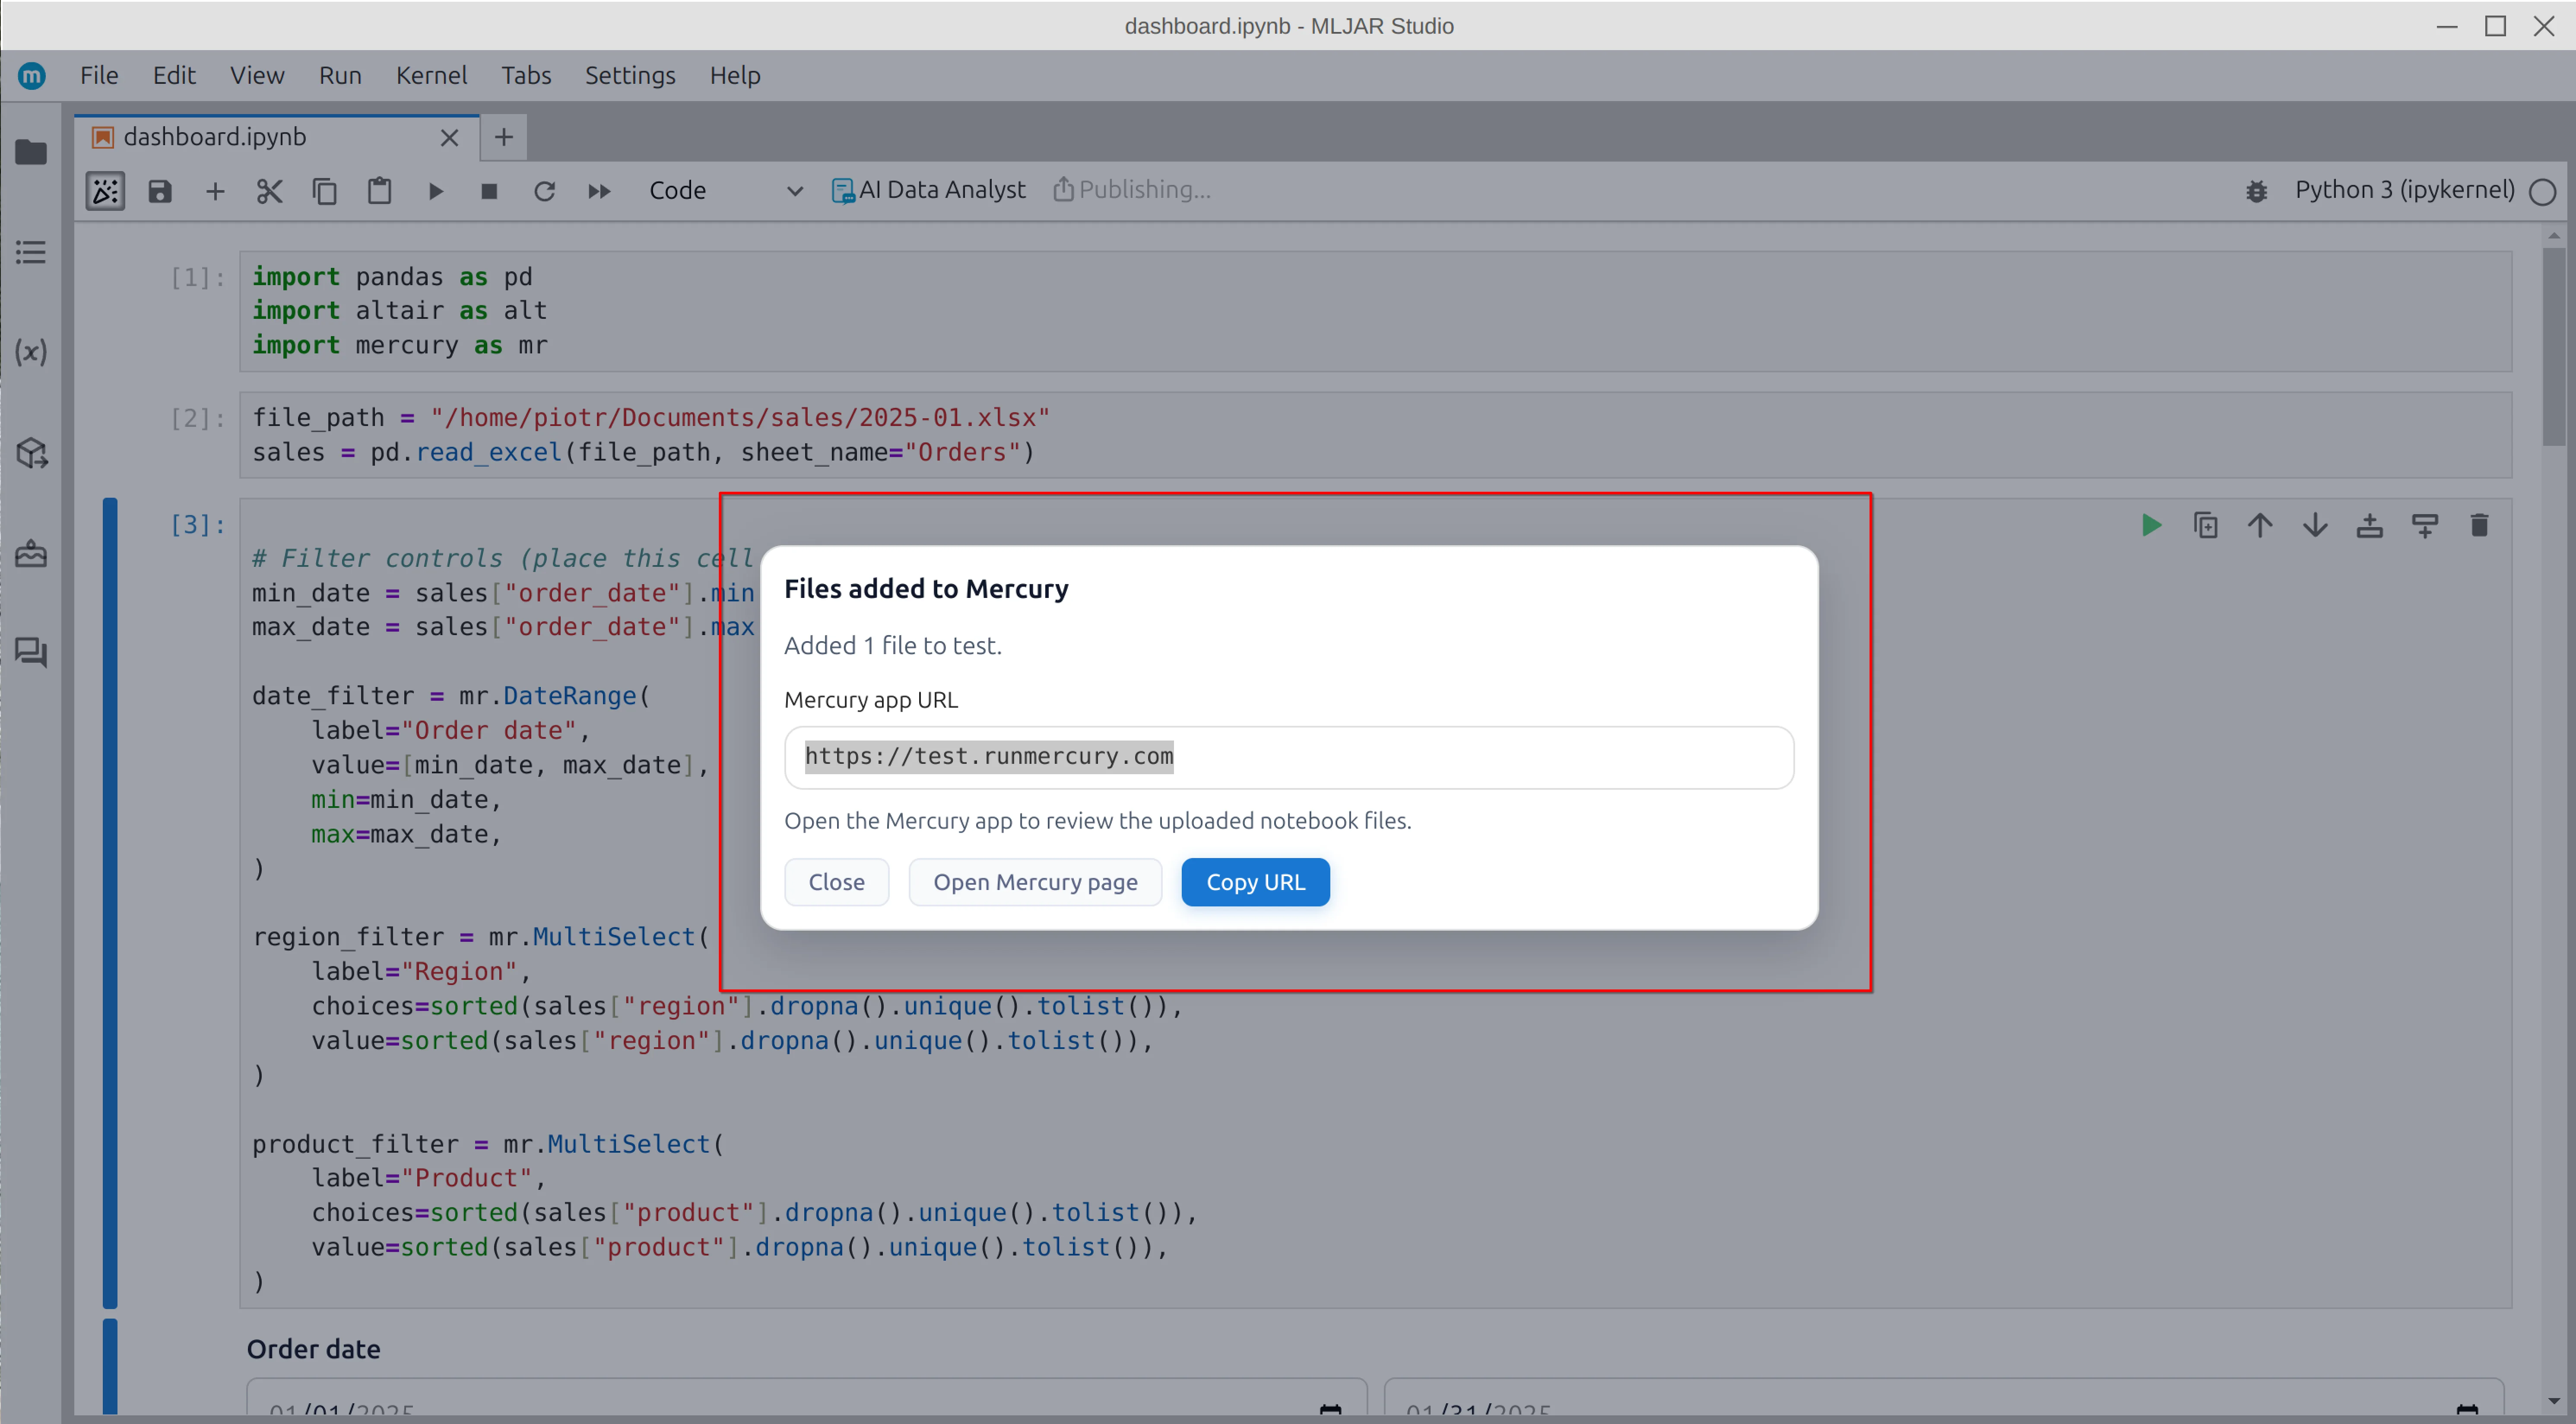Click the Publishing... toolbar button
Screen dimensions: 2576x1424
tap(1131, 190)
